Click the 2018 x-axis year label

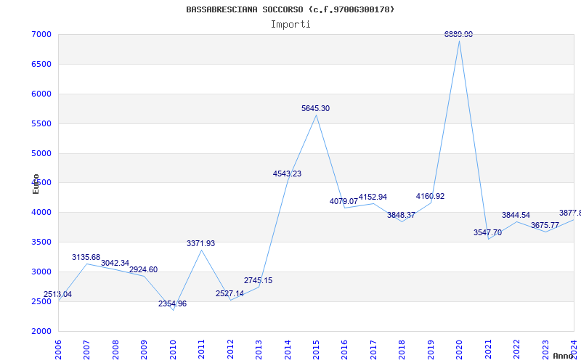click(x=402, y=350)
